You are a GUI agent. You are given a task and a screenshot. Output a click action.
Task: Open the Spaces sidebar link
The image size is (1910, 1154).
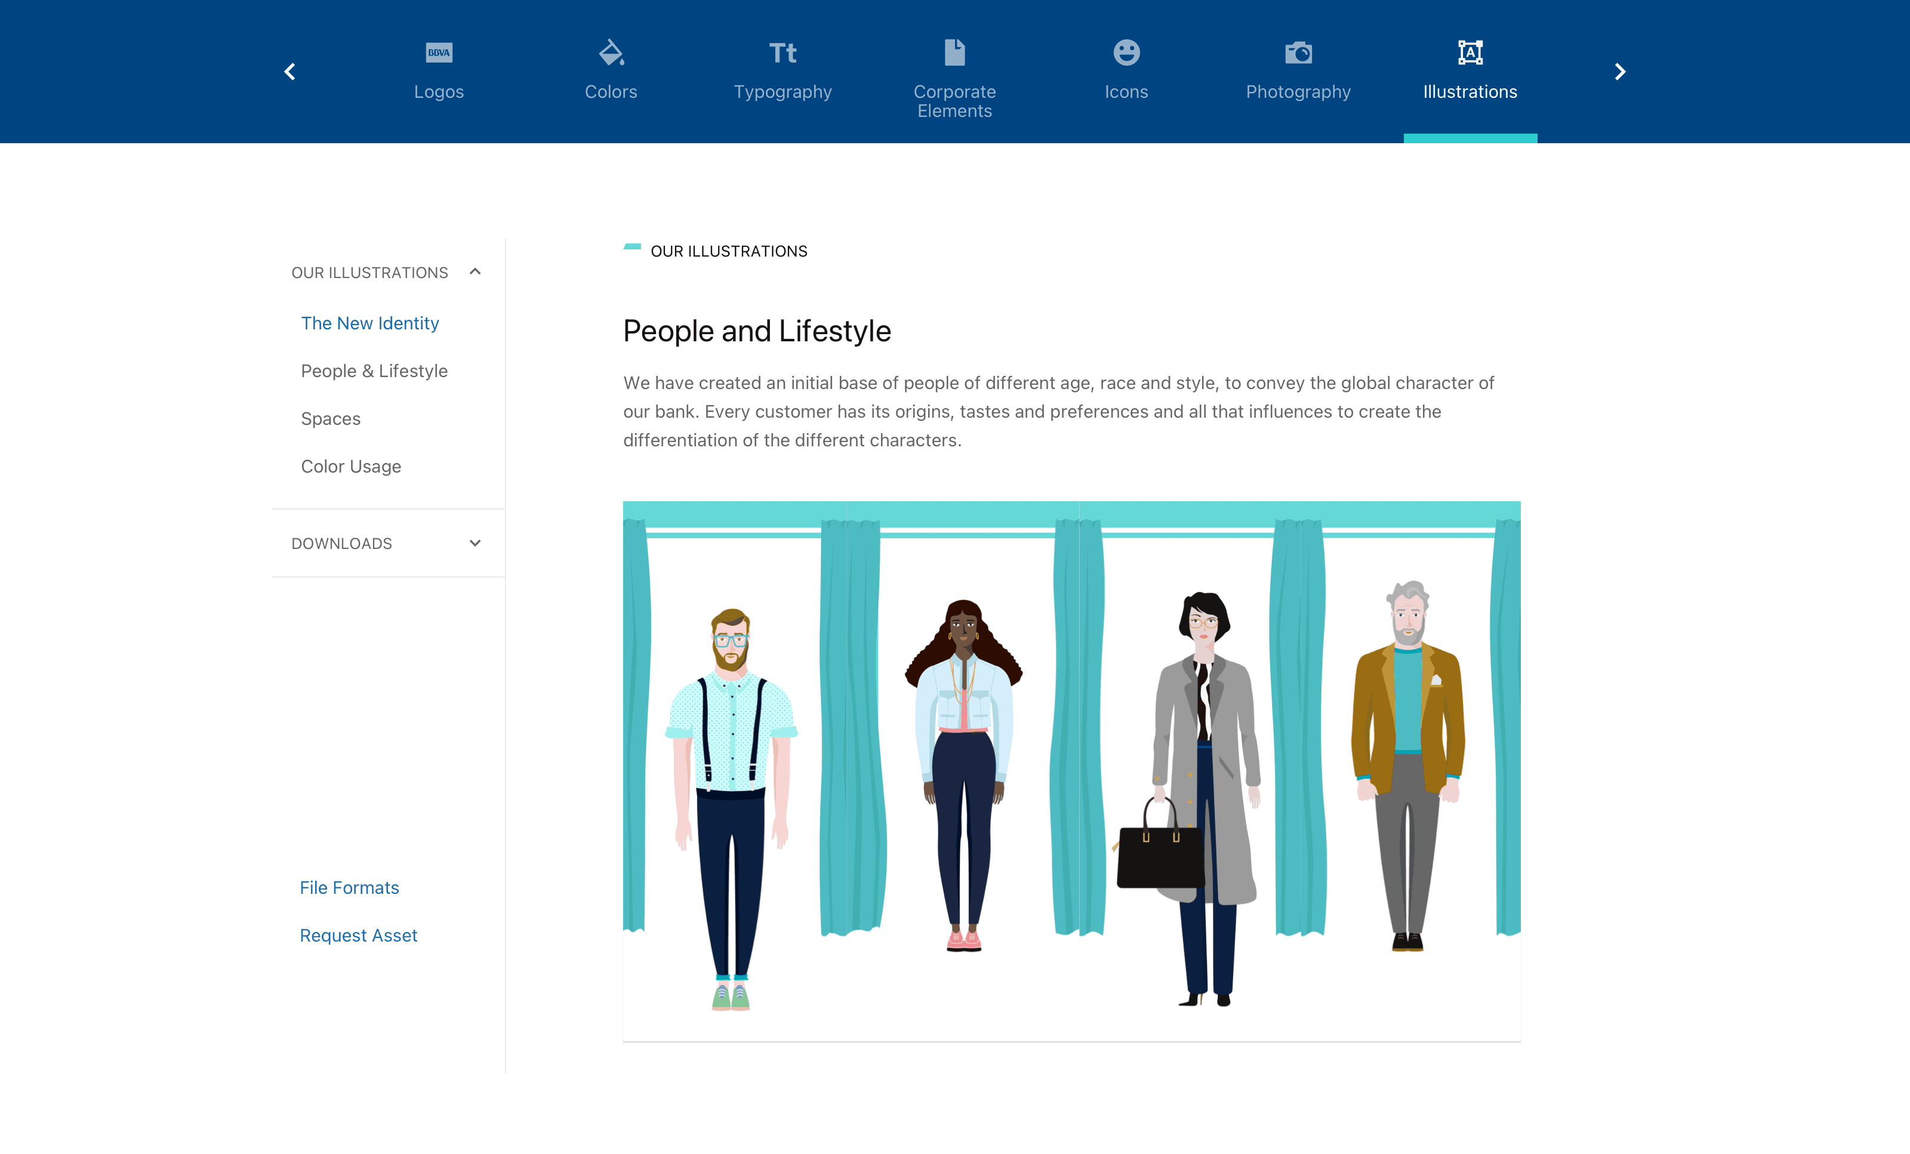click(x=330, y=419)
